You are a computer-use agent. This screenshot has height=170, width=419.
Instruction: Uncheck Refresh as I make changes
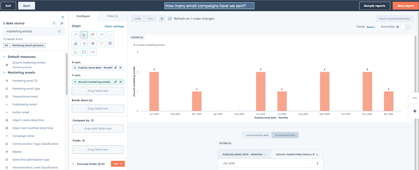(x=170, y=19)
